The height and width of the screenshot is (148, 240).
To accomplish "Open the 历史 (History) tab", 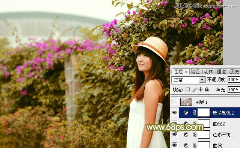I will point(235,72).
